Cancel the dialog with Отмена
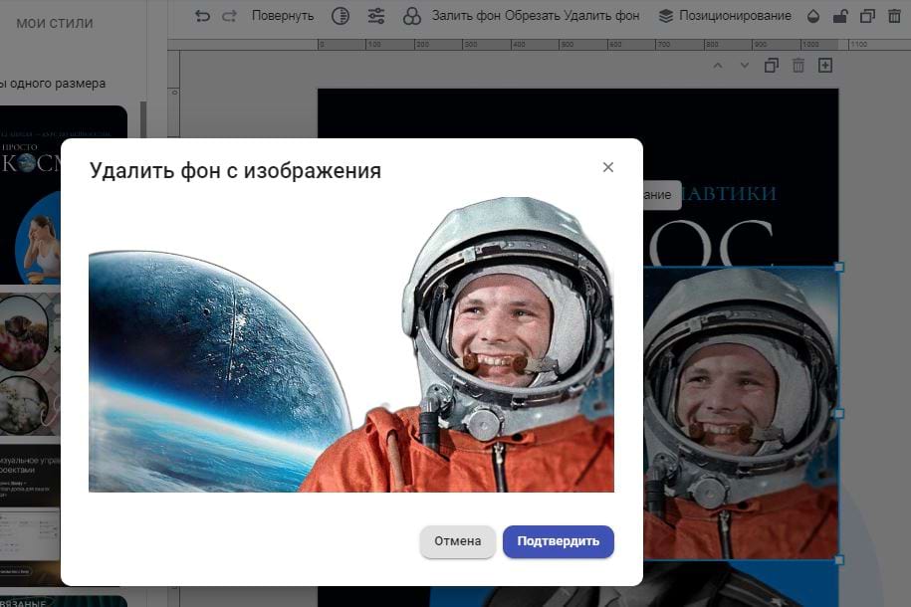Image resolution: width=911 pixels, height=607 pixels. [x=457, y=541]
